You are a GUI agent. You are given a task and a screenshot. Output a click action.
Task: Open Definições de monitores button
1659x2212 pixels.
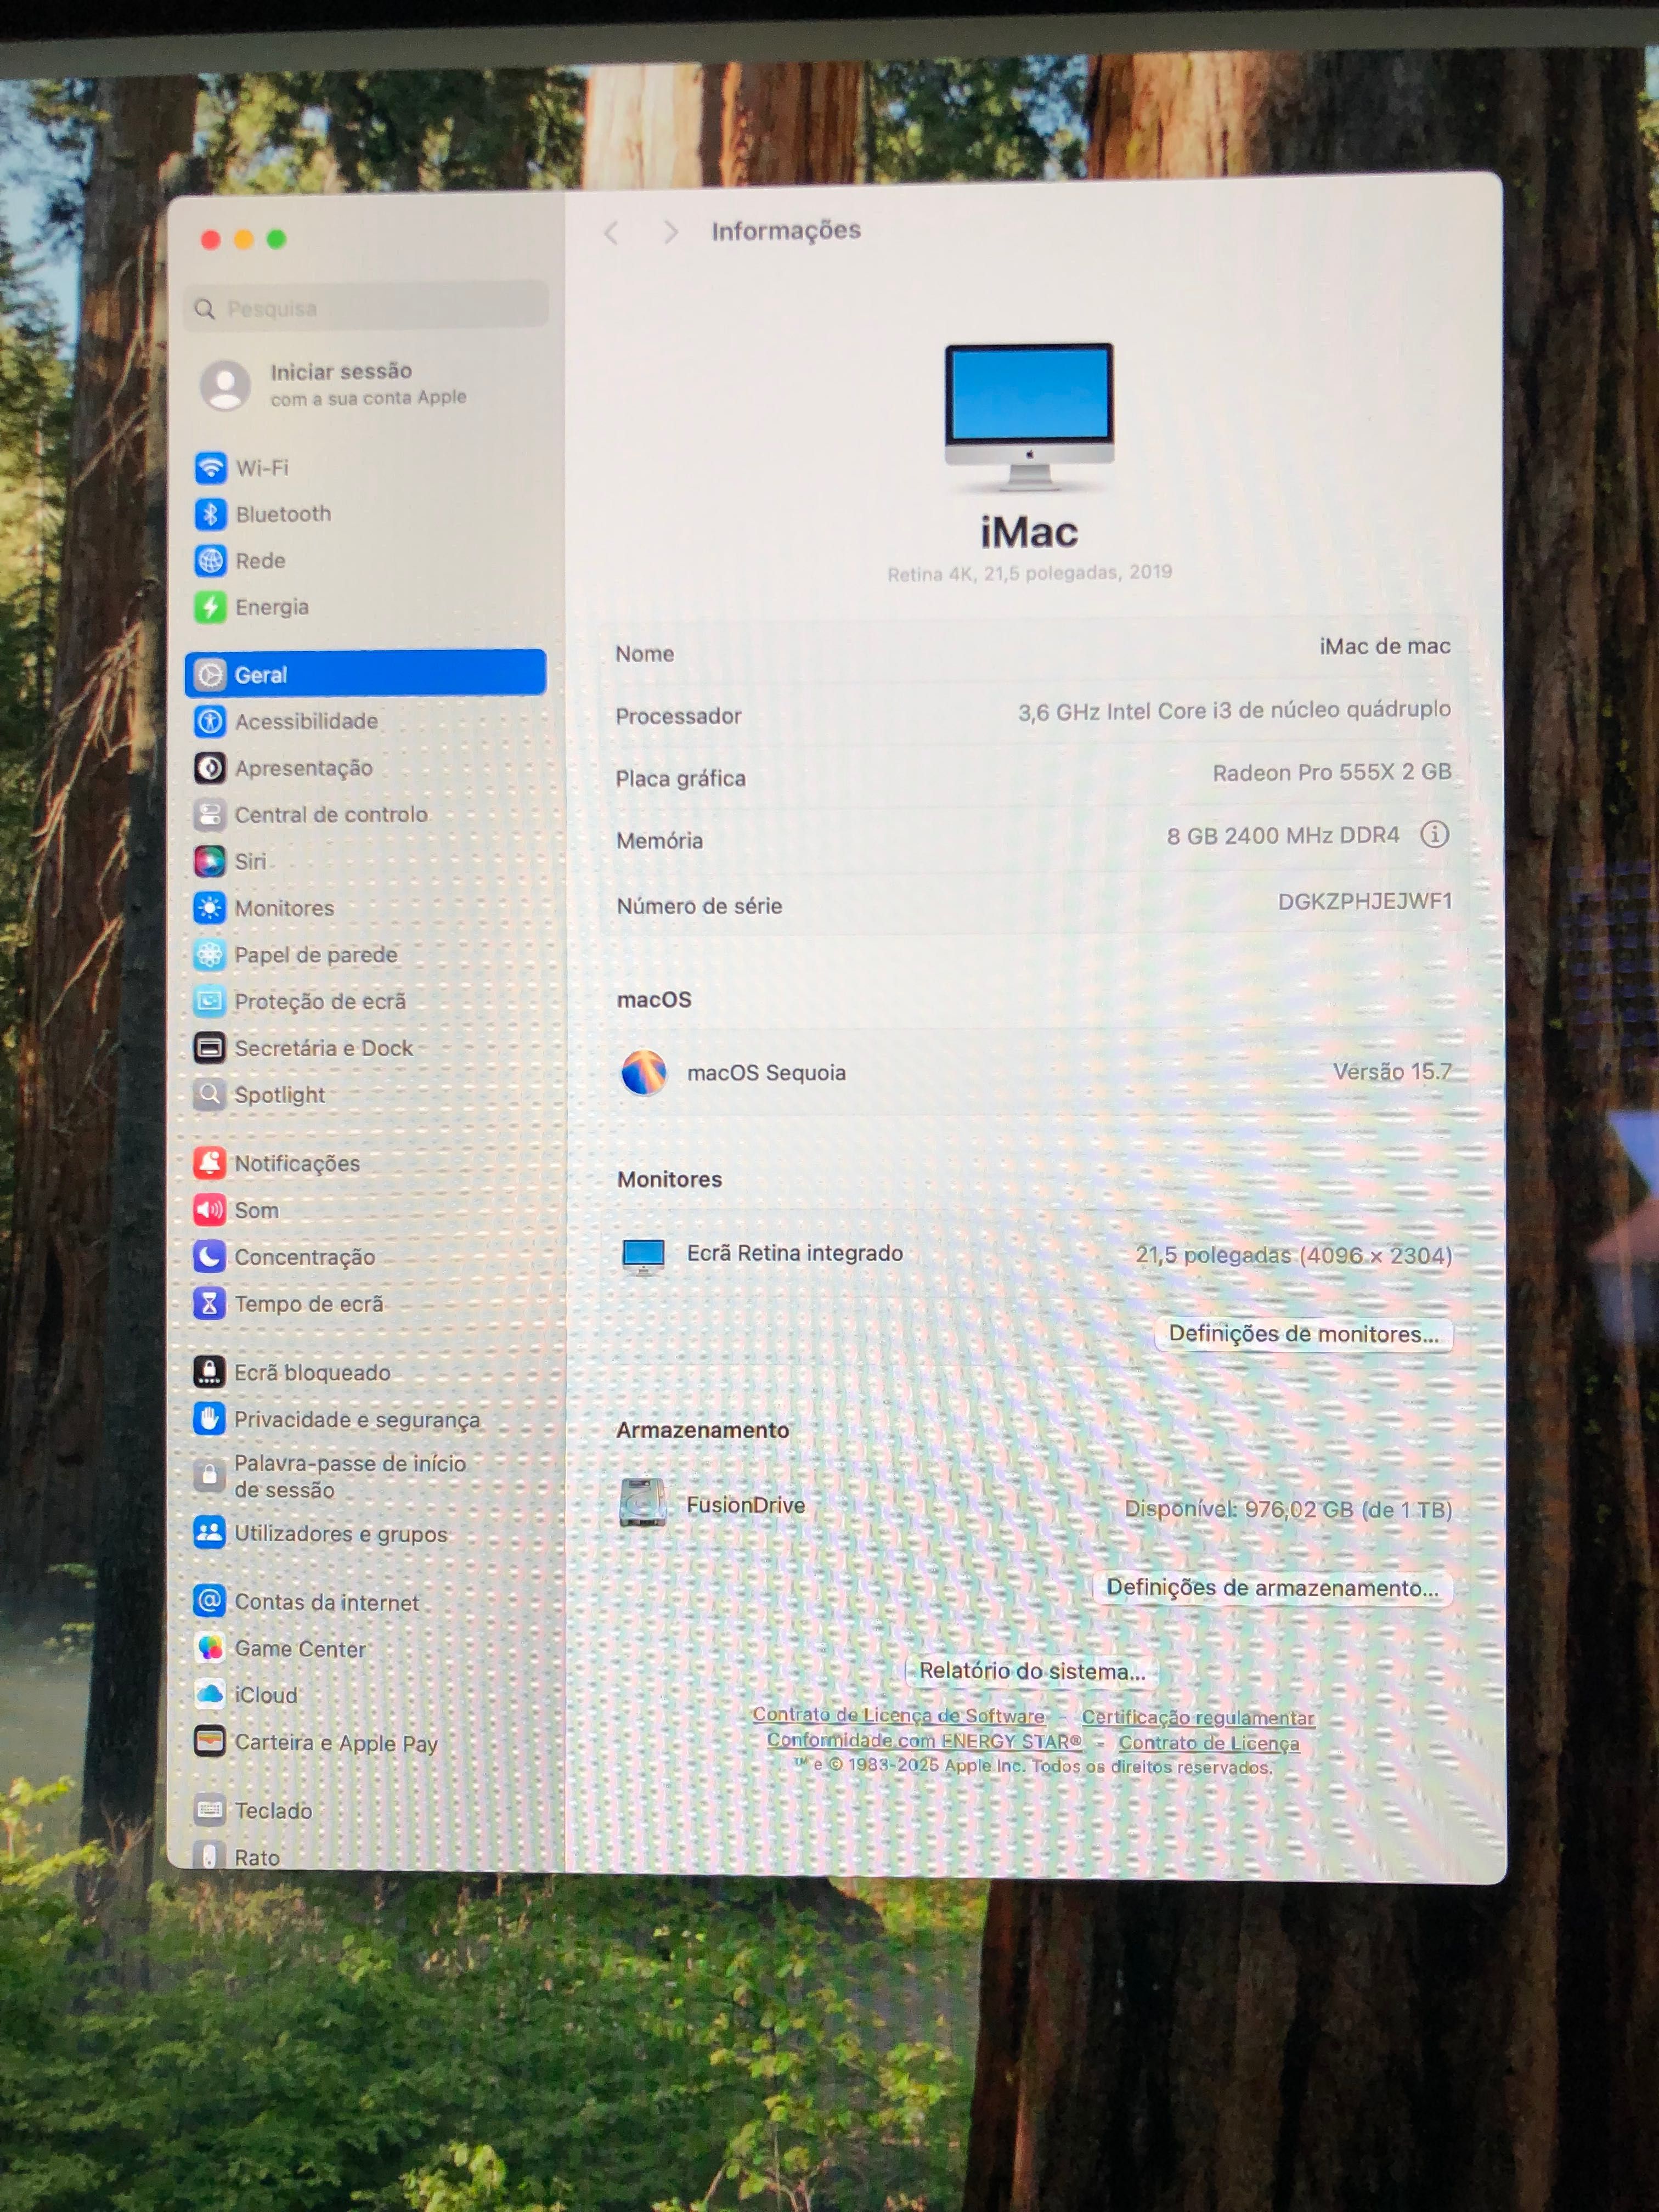1303,1334
